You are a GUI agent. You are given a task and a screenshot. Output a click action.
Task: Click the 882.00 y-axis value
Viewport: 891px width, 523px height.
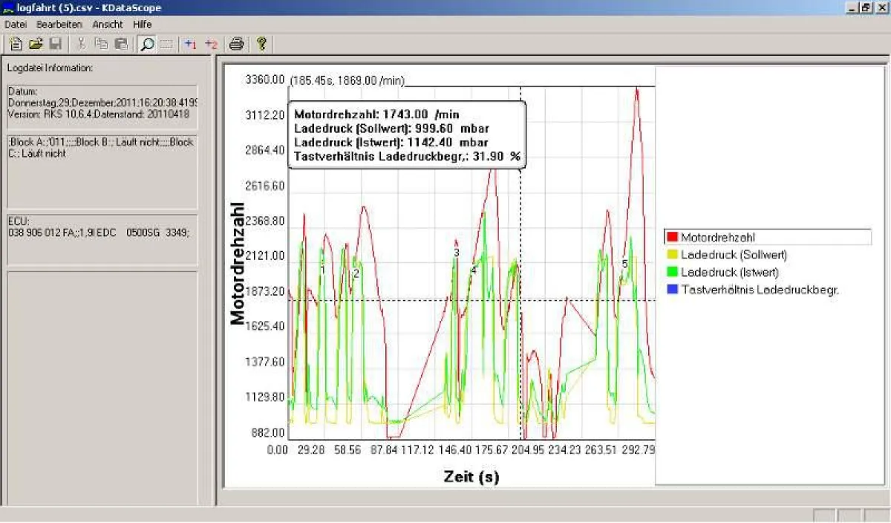267,432
